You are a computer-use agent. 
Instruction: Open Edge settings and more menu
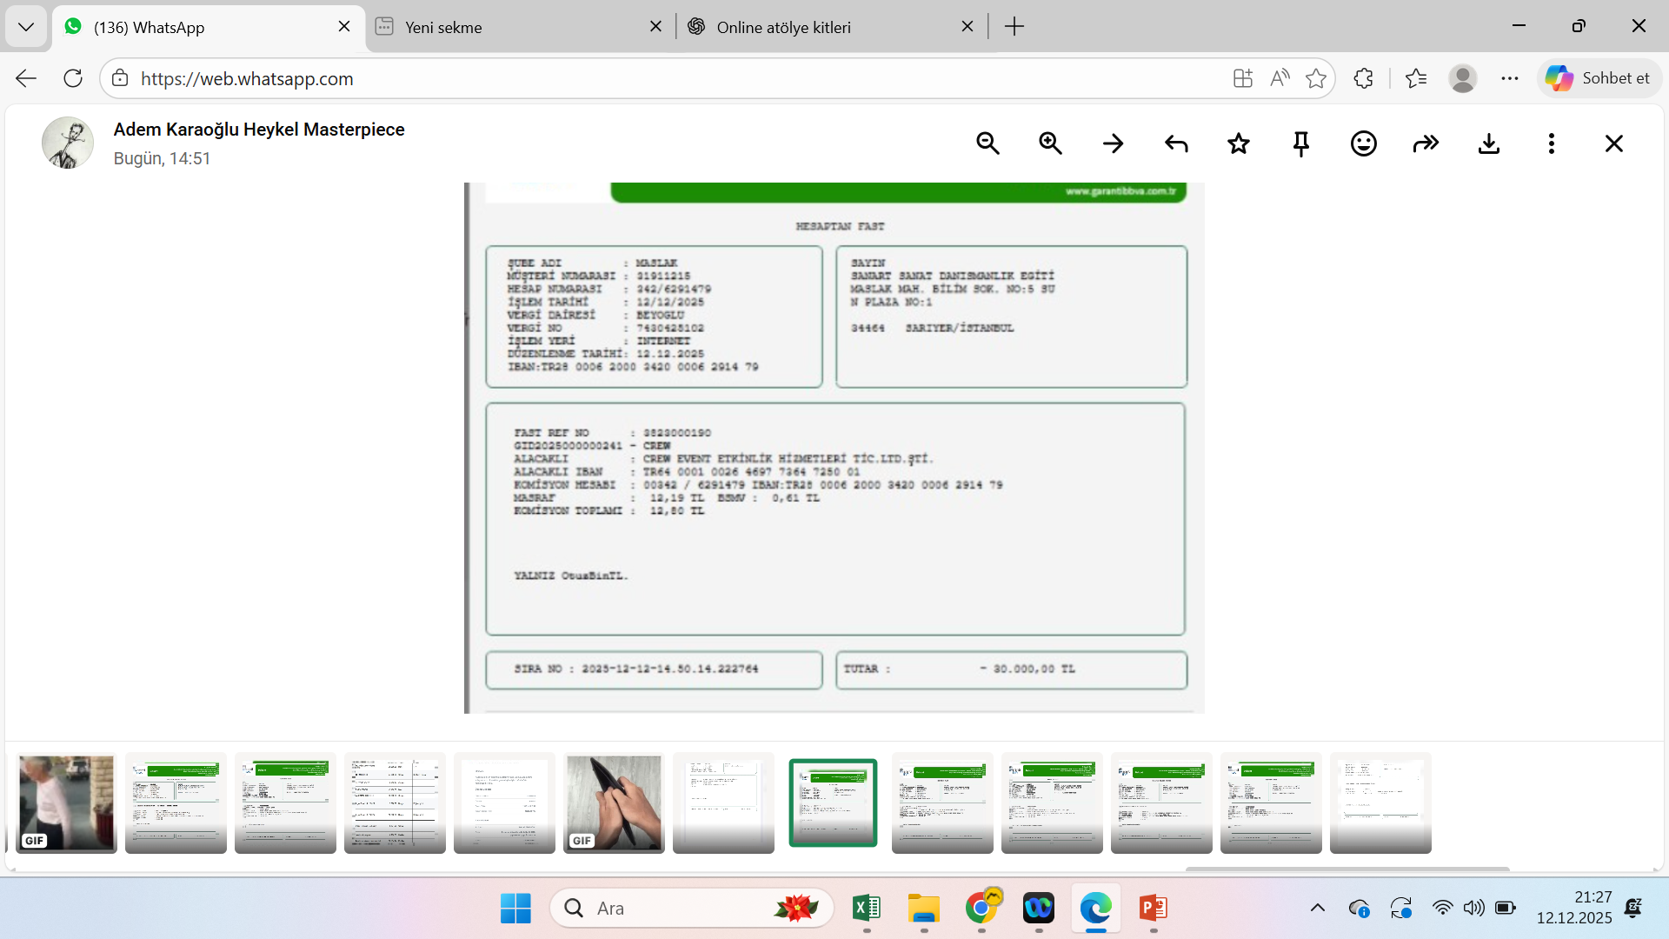click(x=1510, y=78)
